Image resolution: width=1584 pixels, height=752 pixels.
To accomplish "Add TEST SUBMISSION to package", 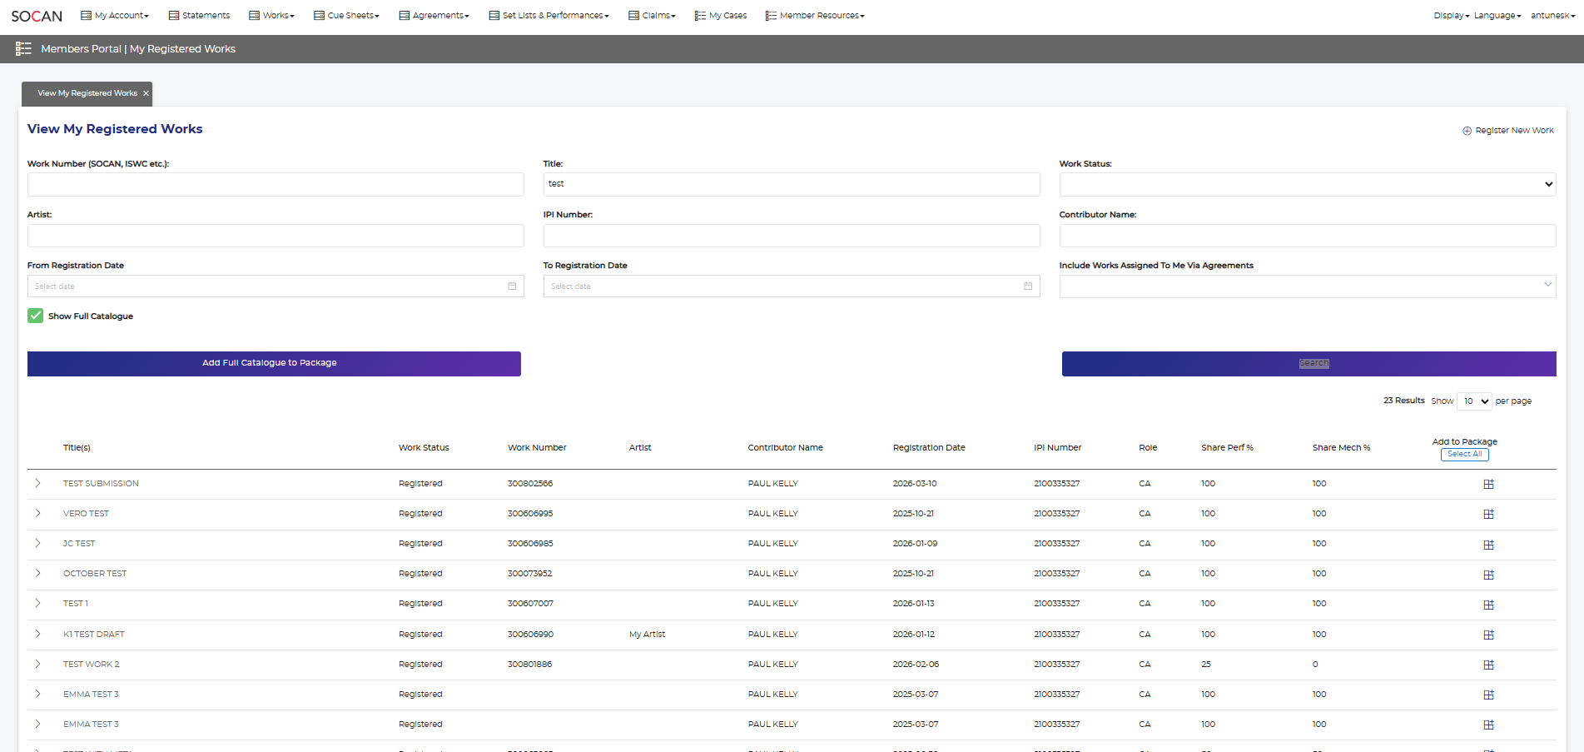I will click(x=1488, y=484).
